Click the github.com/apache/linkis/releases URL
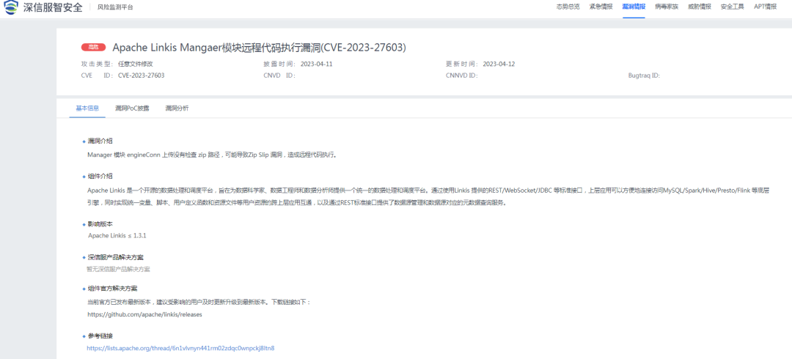Image resolution: width=792 pixels, height=359 pixels. 145,314
